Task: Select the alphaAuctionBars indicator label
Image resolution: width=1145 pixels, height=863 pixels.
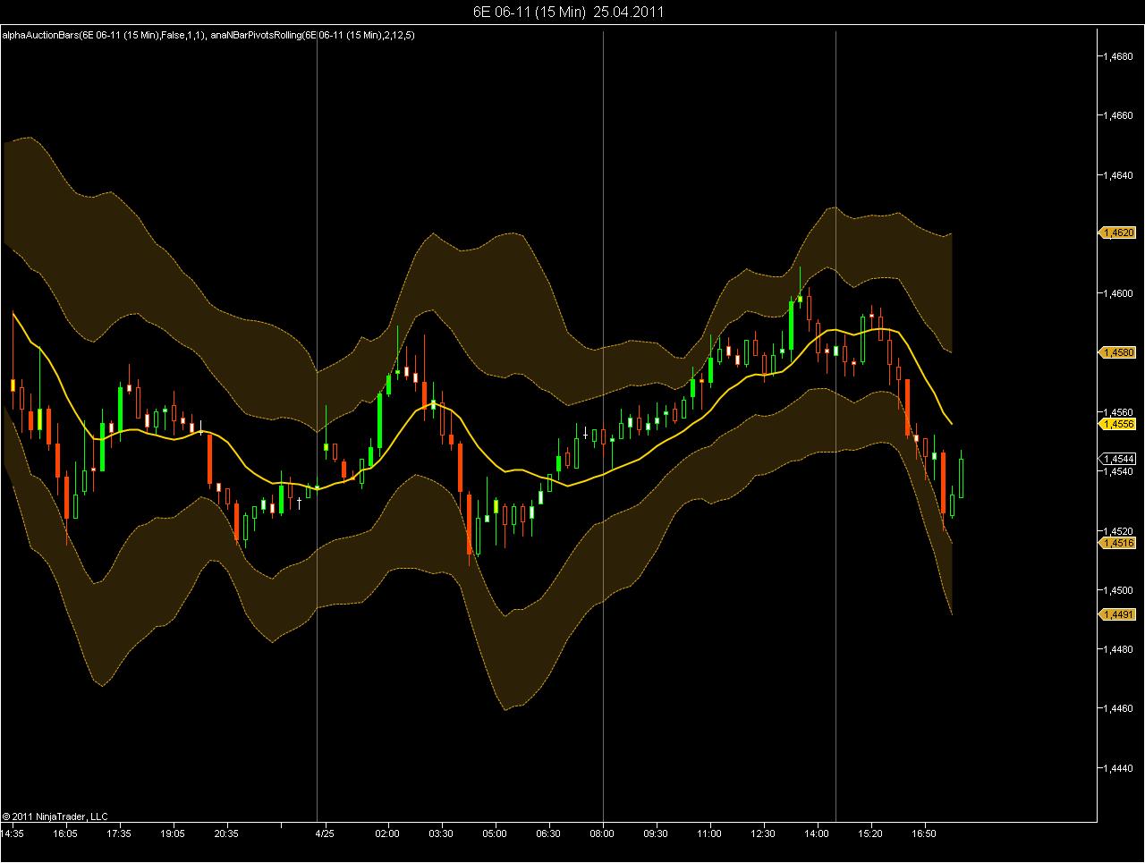Action: (103, 35)
